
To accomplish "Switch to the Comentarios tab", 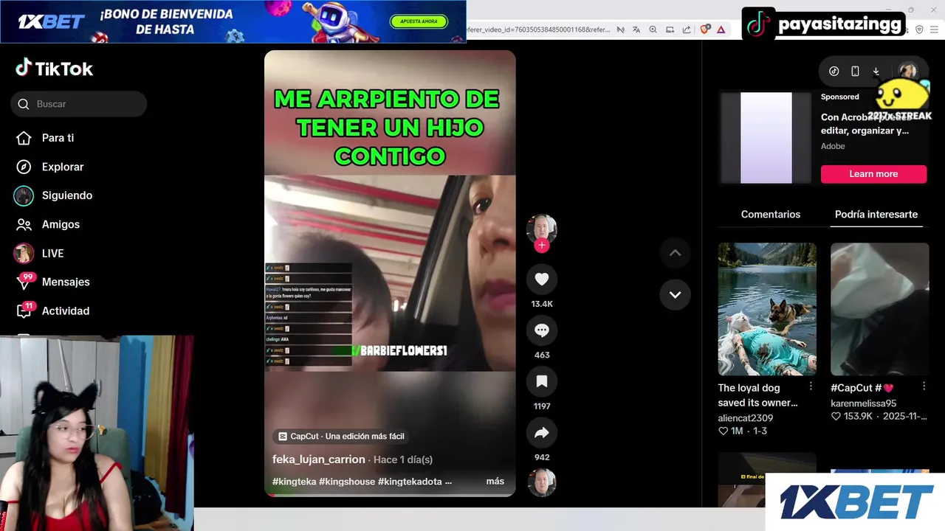I will coord(771,215).
